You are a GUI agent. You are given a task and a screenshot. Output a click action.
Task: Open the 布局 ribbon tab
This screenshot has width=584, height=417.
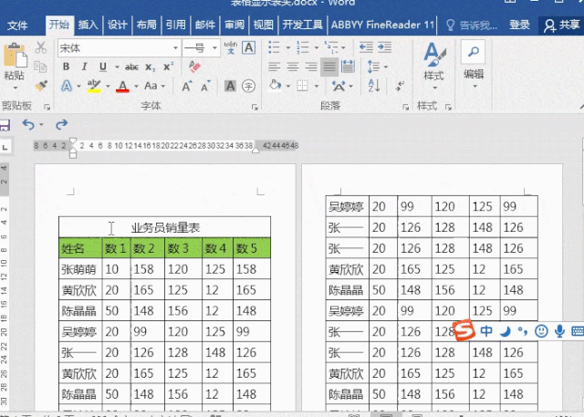(x=146, y=25)
